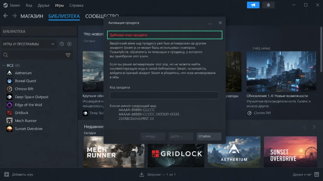Click the Boreal Quest paw icon

9,81
